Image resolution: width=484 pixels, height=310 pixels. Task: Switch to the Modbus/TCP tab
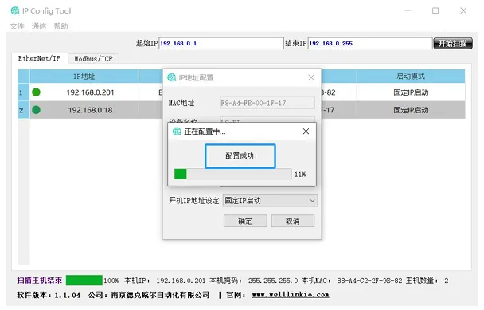coord(93,59)
